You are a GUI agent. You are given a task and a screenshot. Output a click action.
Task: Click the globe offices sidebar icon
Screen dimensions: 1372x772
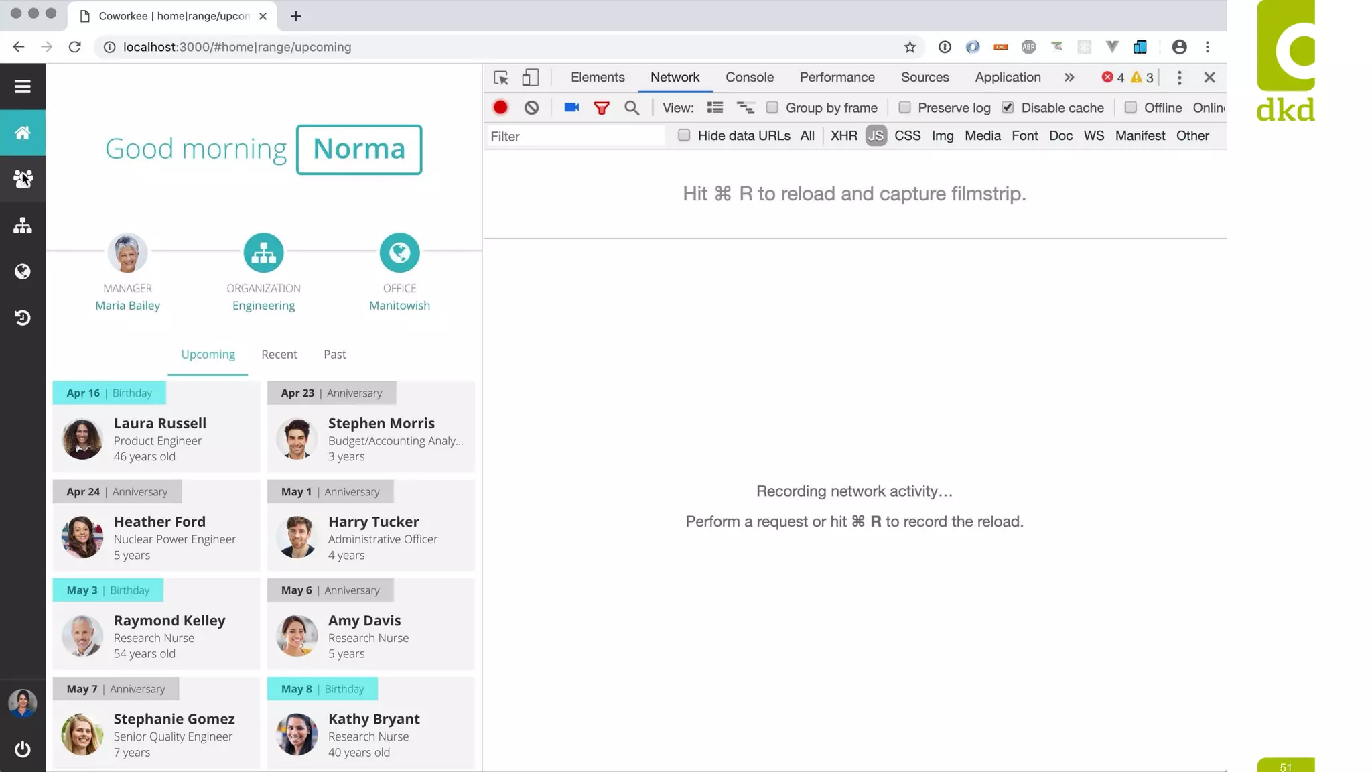23,271
